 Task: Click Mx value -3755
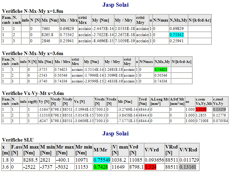point(42,70)
